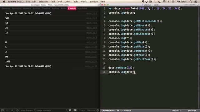Click the dock-to-window icon in DevTools status bar

tap(2, 110)
